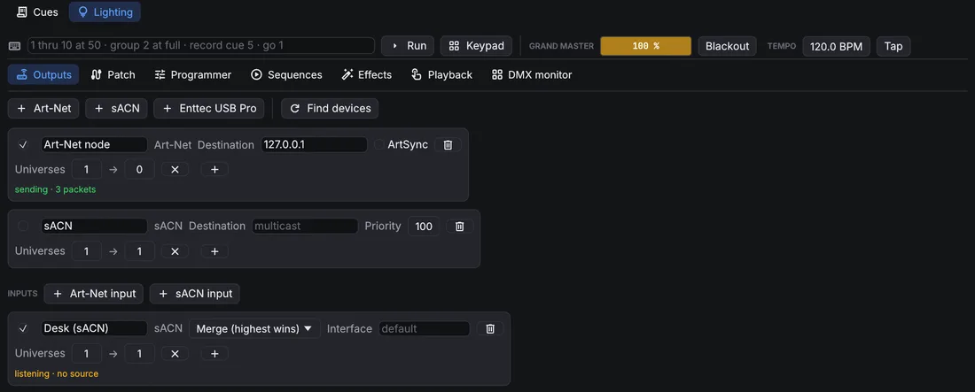Disable the Desk (sACN) input checkbox
This screenshot has width=975, height=392.
point(23,328)
